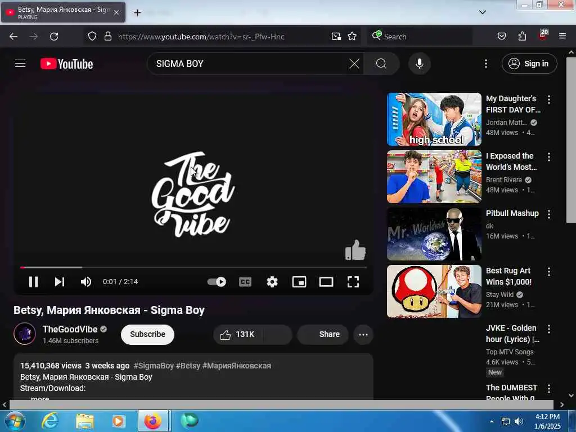
Task: Switch to theater mode
Action: tap(326, 282)
